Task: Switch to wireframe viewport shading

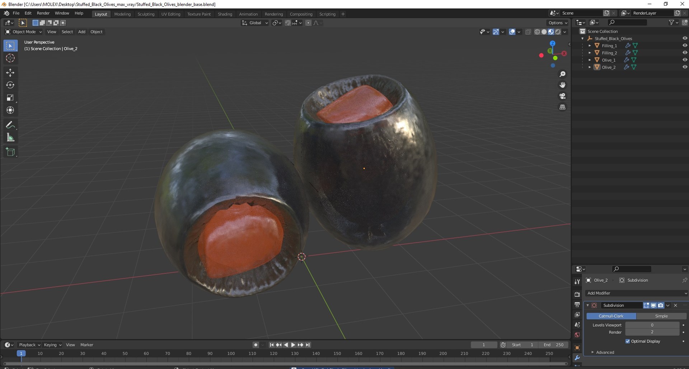Action: click(x=537, y=32)
